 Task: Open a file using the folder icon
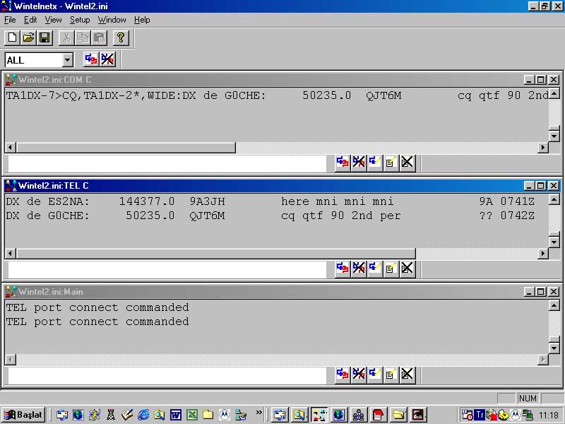pyautogui.click(x=28, y=37)
